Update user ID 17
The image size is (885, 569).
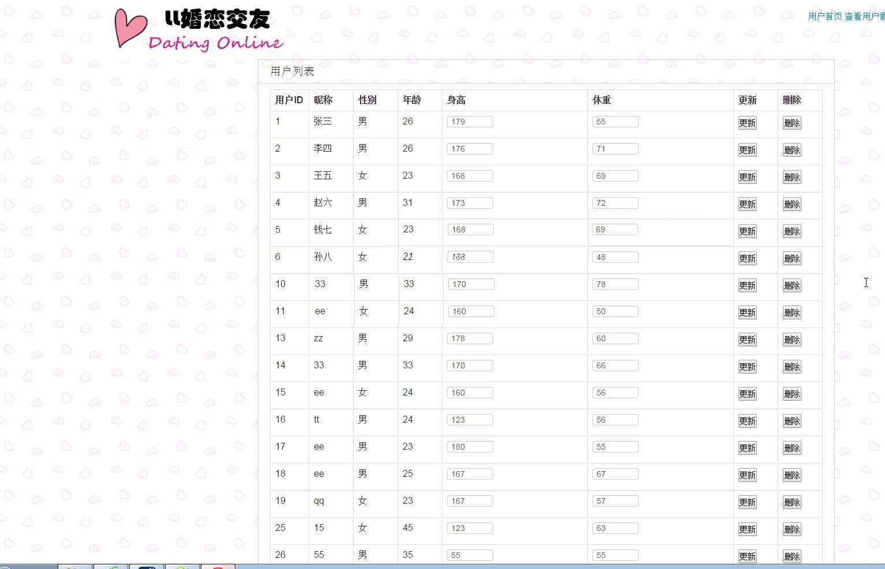pos(747,448)
